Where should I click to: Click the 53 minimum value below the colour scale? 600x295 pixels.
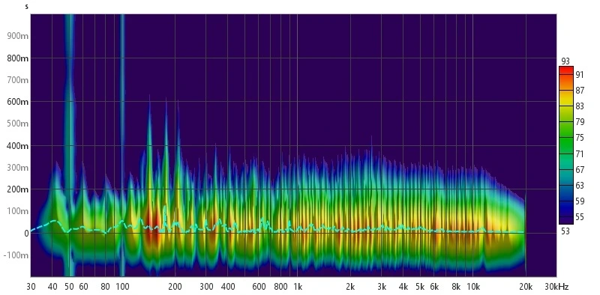pyautogui.click(x=566, y=231)
